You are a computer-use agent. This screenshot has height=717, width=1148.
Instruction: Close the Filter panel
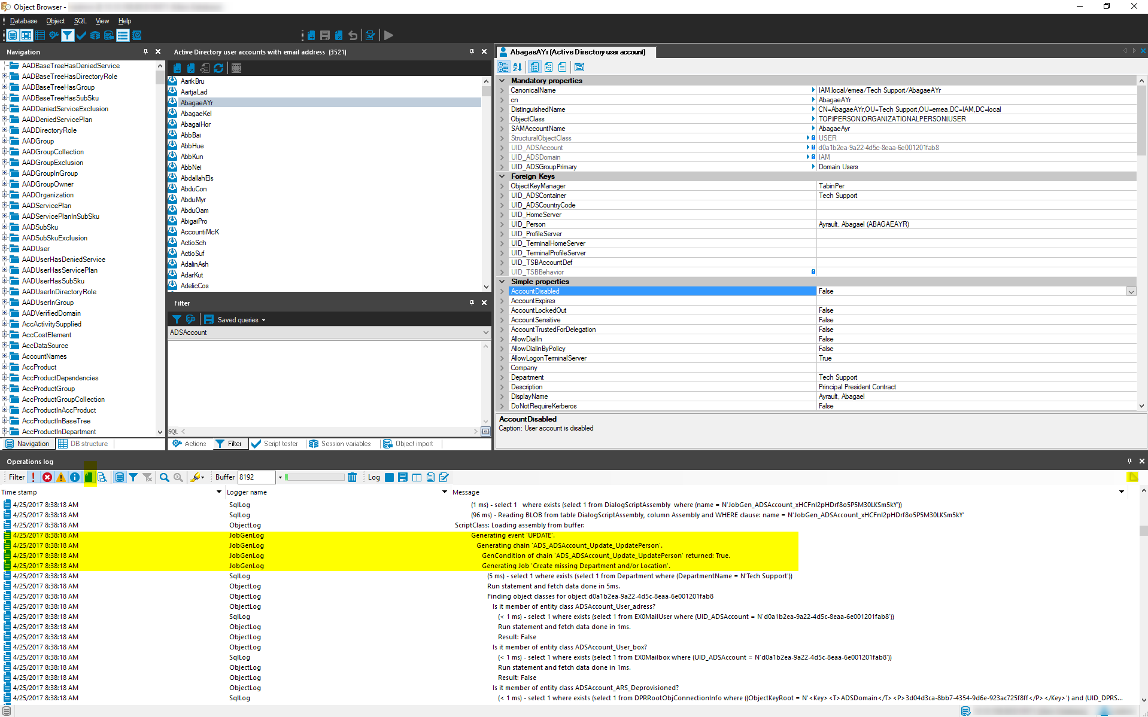tap(484, 303)
